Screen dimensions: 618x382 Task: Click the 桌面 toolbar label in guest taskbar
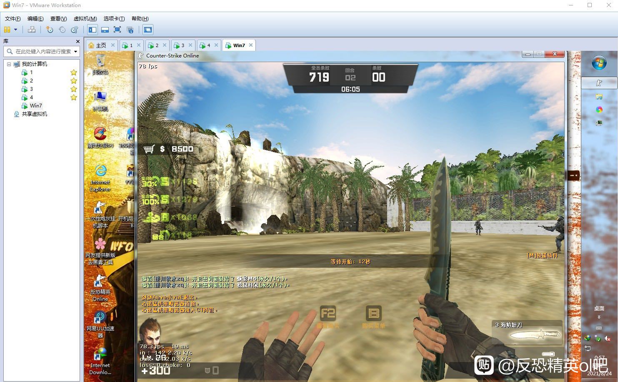click(599, 309)
